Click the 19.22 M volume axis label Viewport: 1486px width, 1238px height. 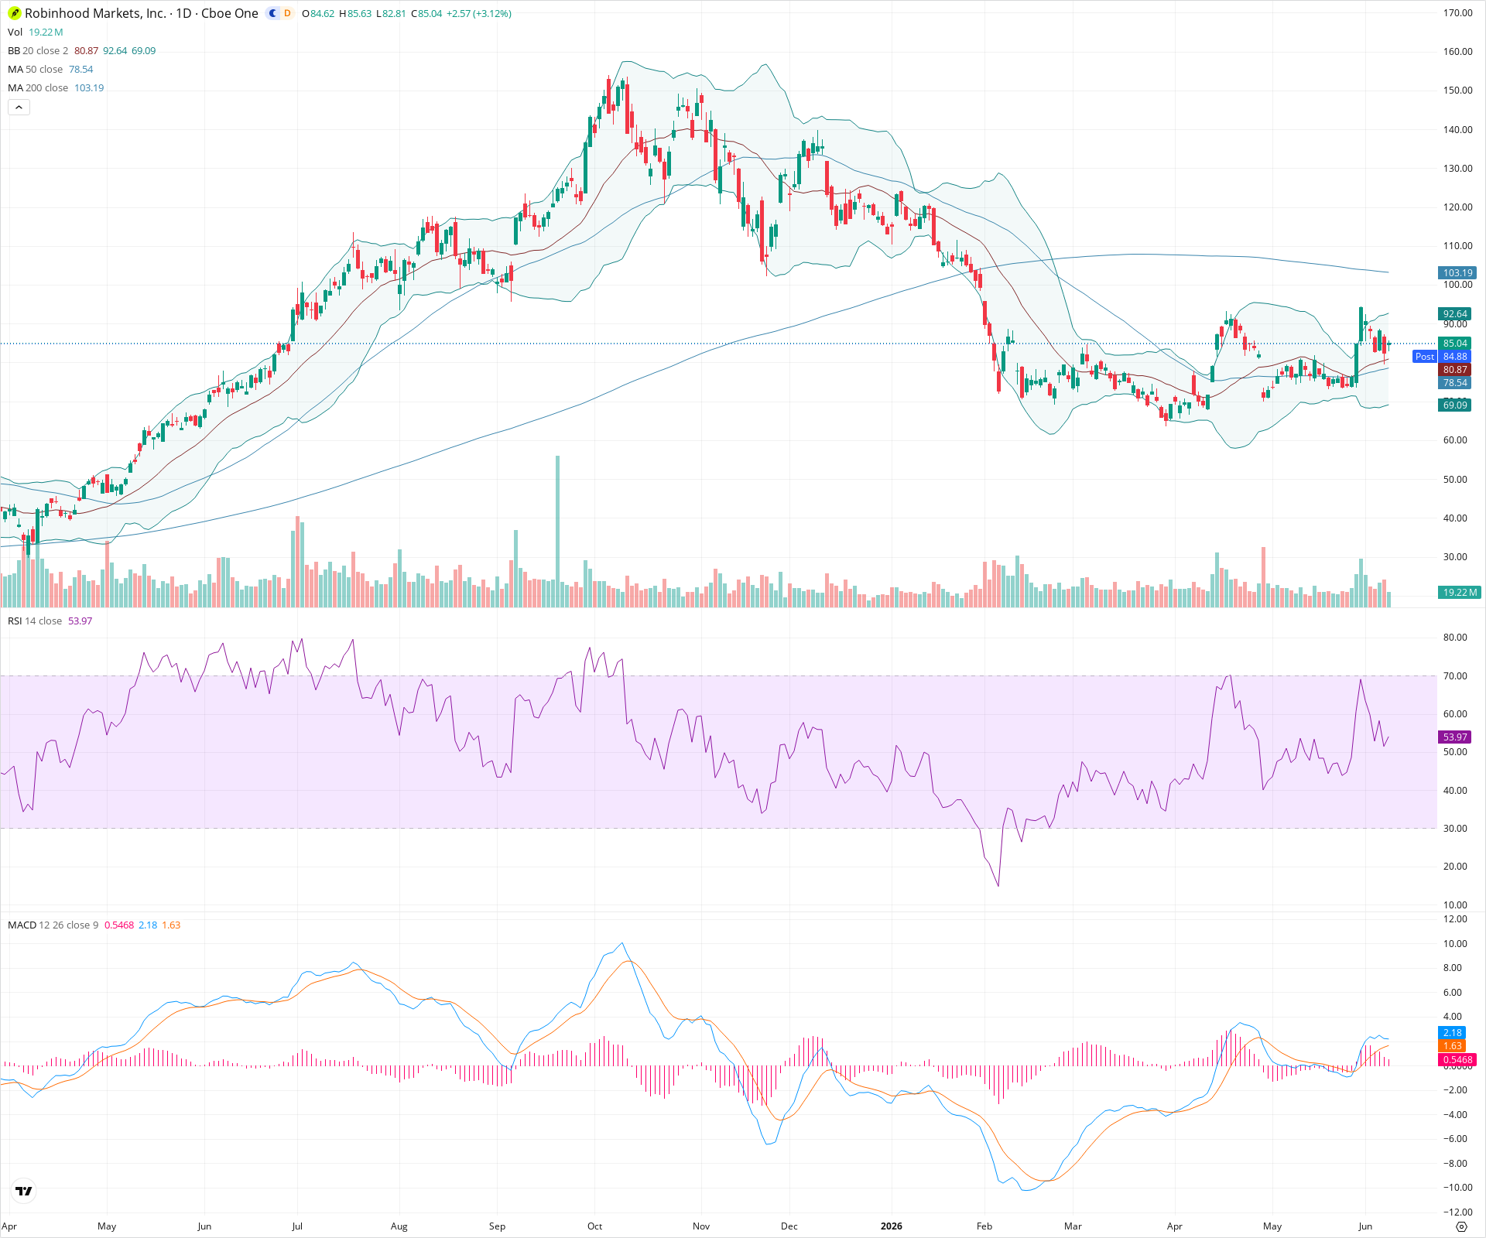pyautogui.click(x=1460, y=592)
